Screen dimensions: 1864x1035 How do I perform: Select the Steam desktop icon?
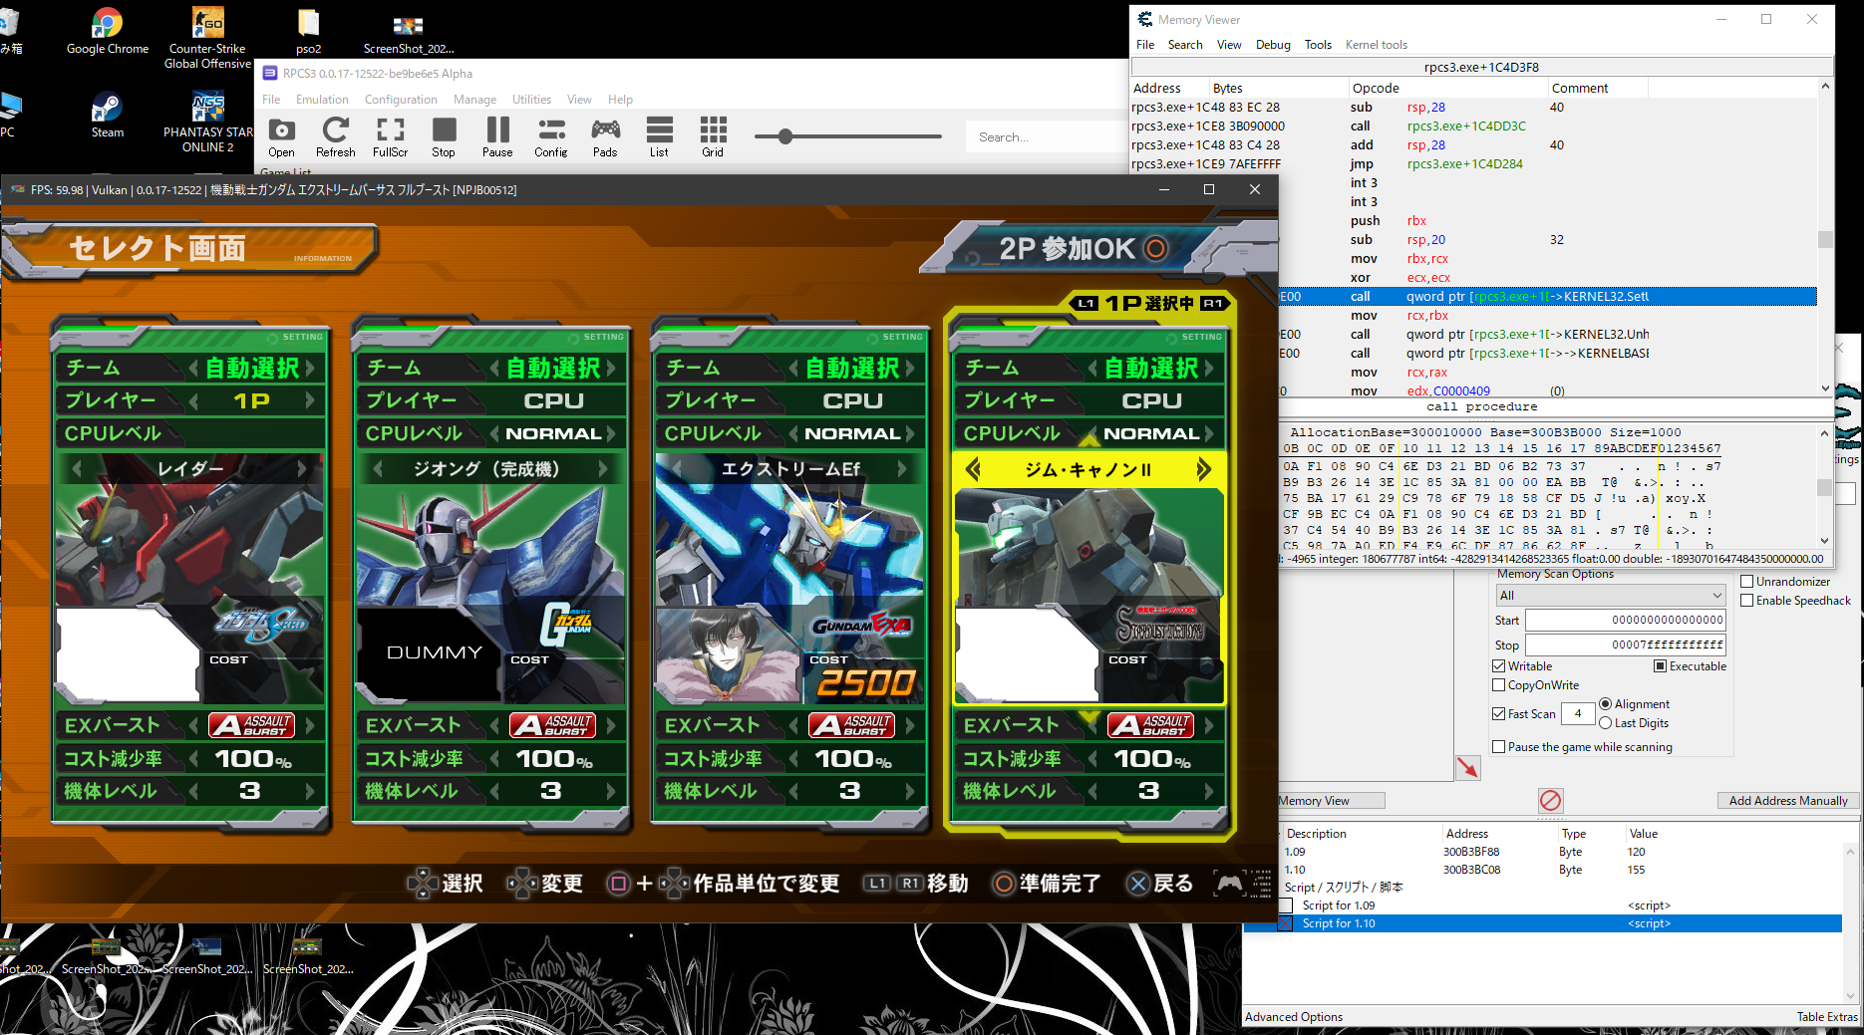pyautogui.click(x=107, y=114)
